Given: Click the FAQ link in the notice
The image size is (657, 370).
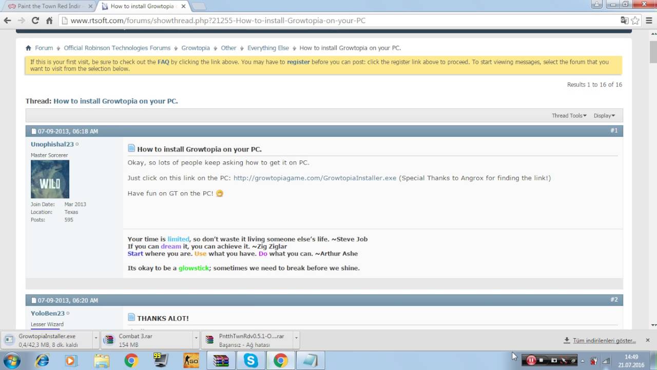Looking at the screenshot, I should (x=163, y=62).
